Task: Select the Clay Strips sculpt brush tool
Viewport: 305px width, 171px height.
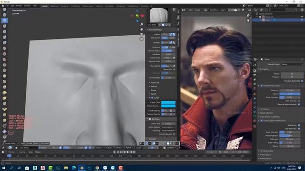Action: tap(4, 20)
